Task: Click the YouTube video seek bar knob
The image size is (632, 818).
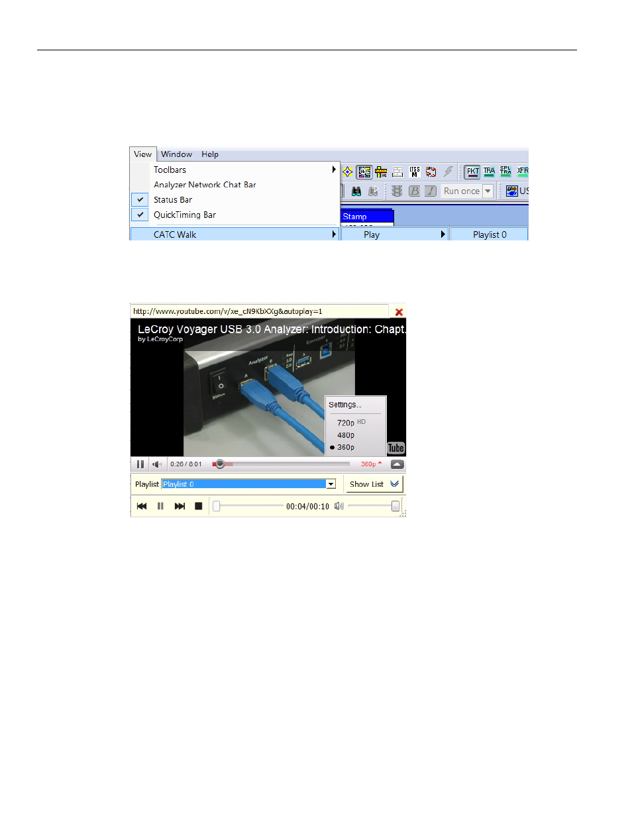Action: click(221, 464)
